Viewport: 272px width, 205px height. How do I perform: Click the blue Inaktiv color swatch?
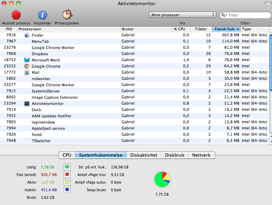point(67,189)
